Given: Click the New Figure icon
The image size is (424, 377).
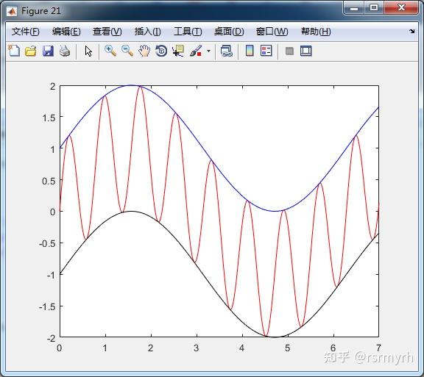Looking at the screenshot, I should [14, 51].
